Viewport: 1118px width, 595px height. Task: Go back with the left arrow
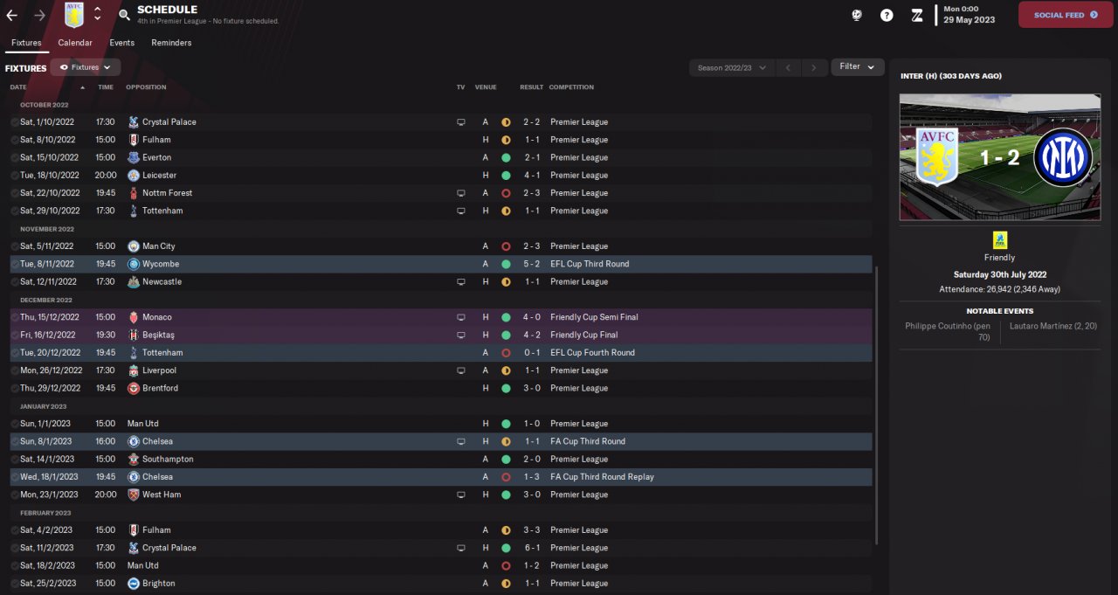tap(11, 15)
